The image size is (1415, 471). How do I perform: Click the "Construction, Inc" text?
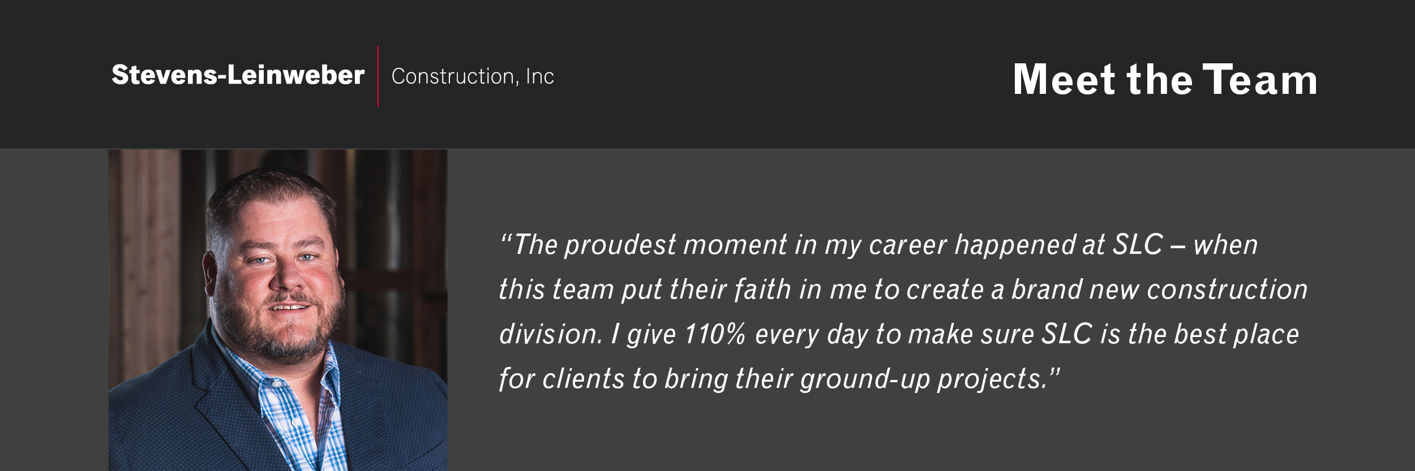473,76
